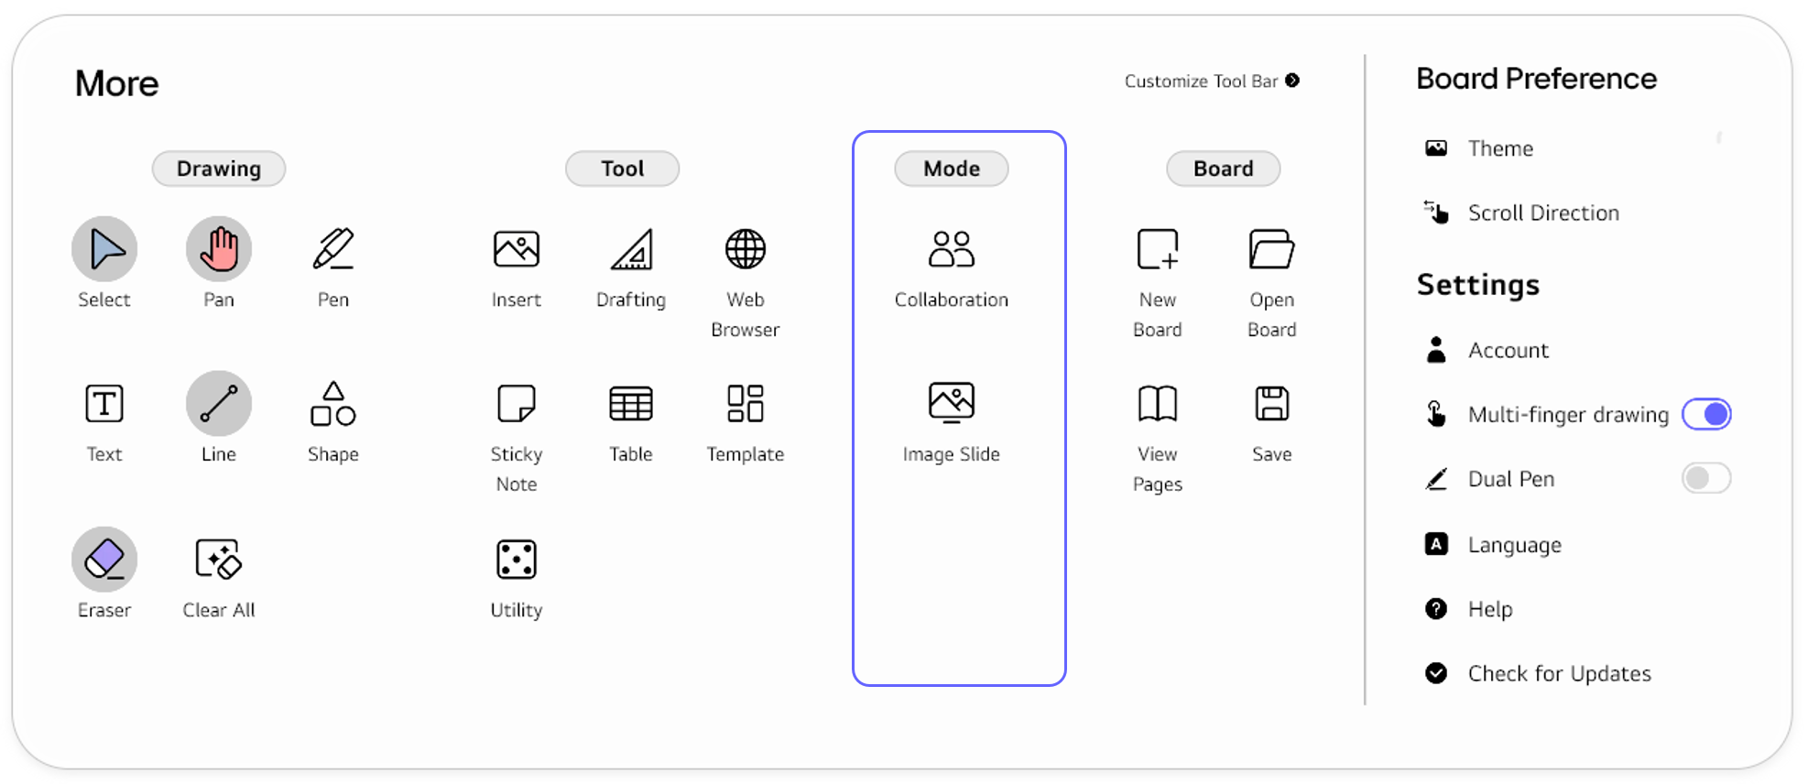The image size is (1819, 784).
Task: Activate the Pan hand tool
Action: (219, 249)
